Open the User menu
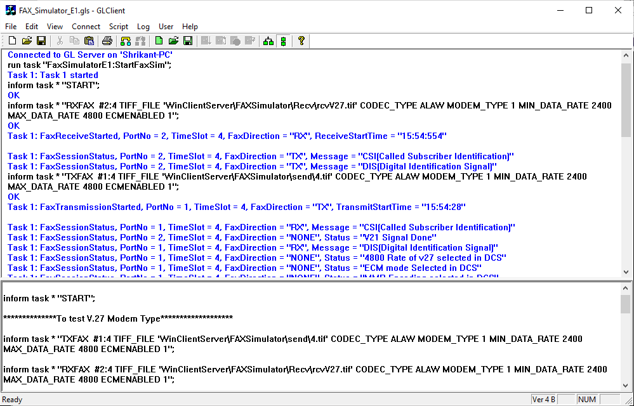Viewport: 634px width, 406px height. coord(166,27)
